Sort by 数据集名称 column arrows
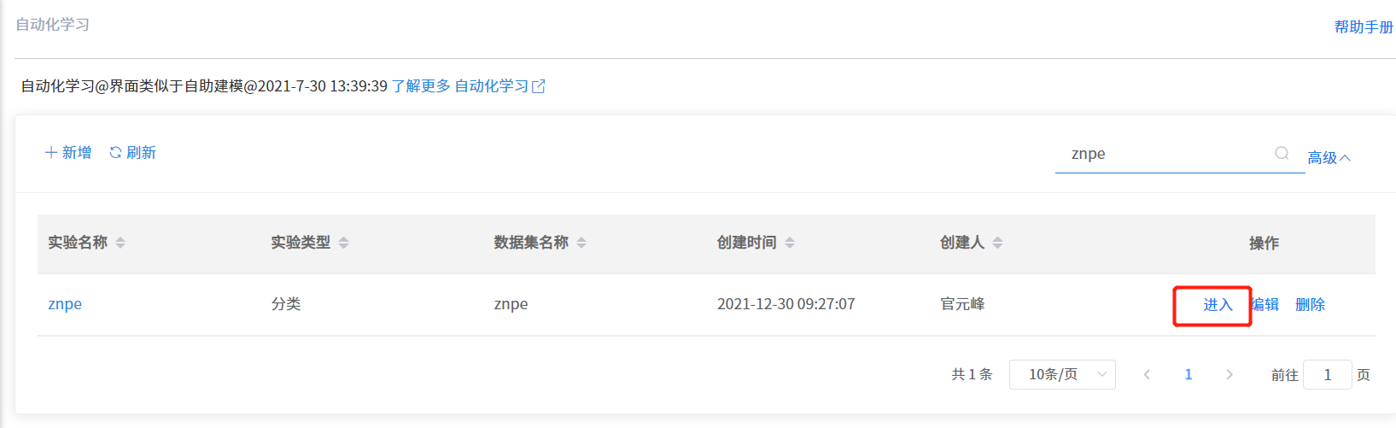 (x=581, y=243)
